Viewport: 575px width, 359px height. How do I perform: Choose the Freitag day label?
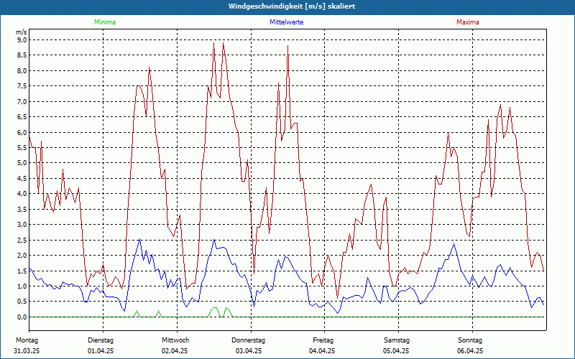[323, 340]
